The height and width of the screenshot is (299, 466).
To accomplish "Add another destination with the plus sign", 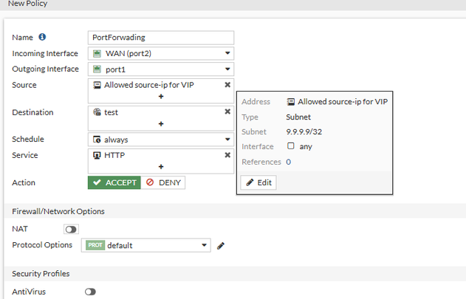I will click(x=160, y=124).
